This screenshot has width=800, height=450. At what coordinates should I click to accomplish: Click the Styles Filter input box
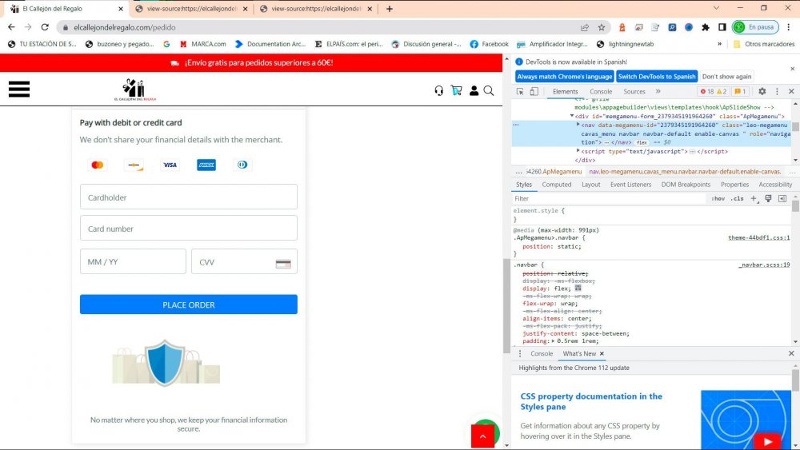[610, 199]
